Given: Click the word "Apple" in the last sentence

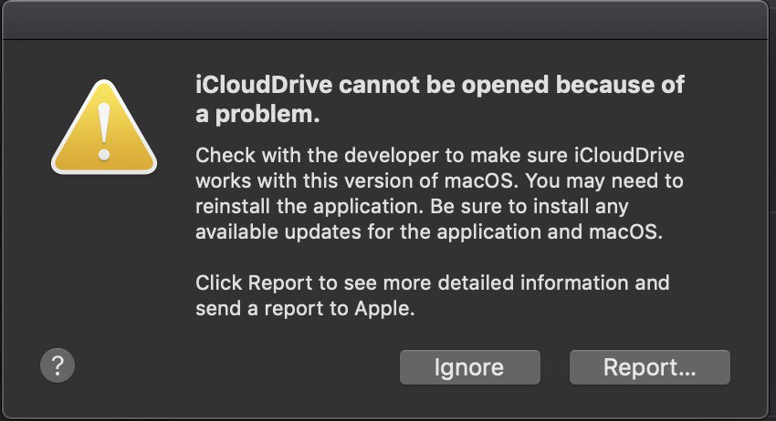Looking at the screenshot, I should pyautogui.click(x=384, y=309).
